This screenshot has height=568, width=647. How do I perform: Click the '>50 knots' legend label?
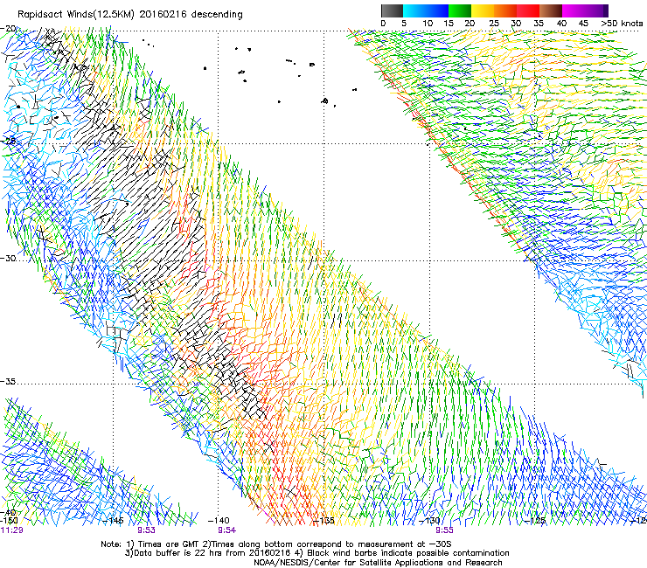(x=622, y=23)
